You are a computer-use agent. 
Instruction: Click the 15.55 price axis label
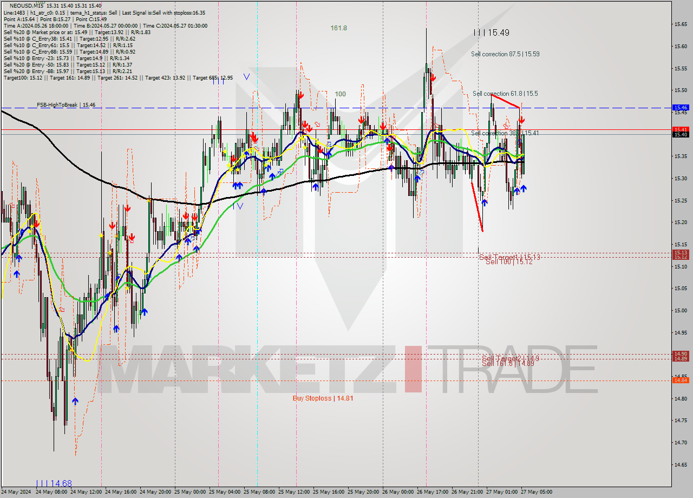[681, 68]
